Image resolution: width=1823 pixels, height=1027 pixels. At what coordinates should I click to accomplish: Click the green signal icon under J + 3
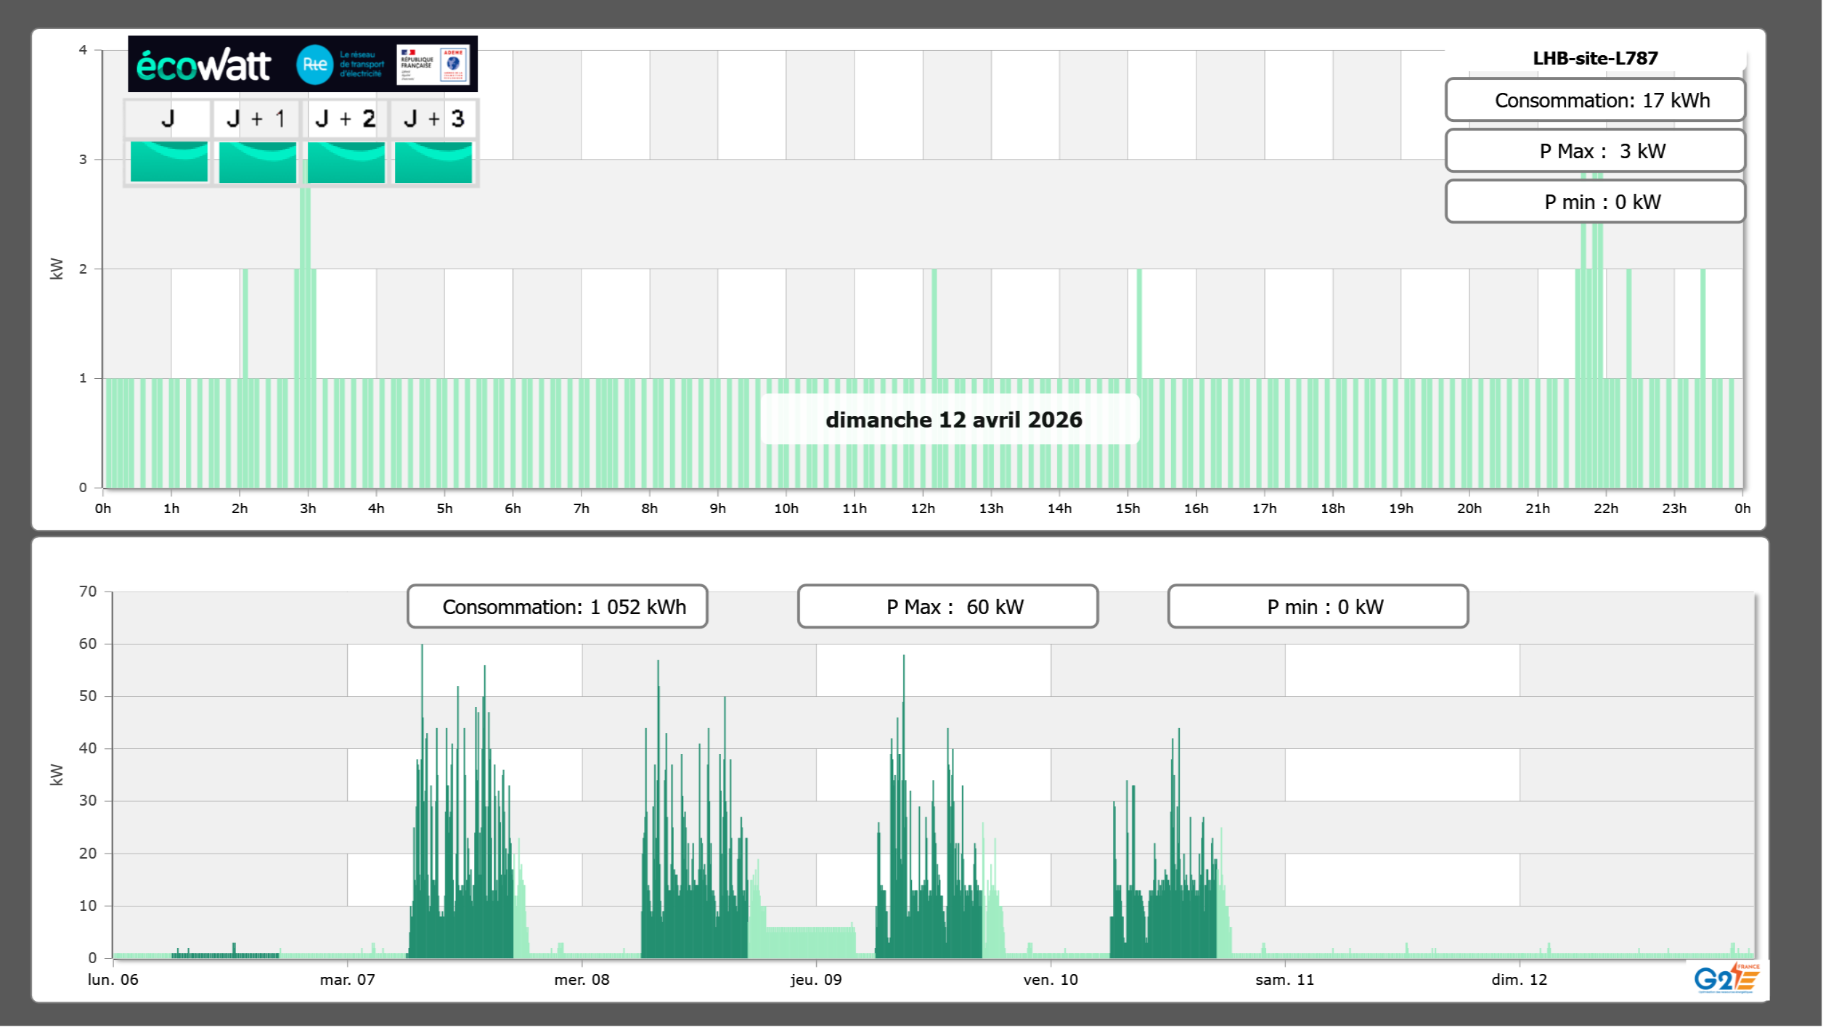tap(433, 162)
